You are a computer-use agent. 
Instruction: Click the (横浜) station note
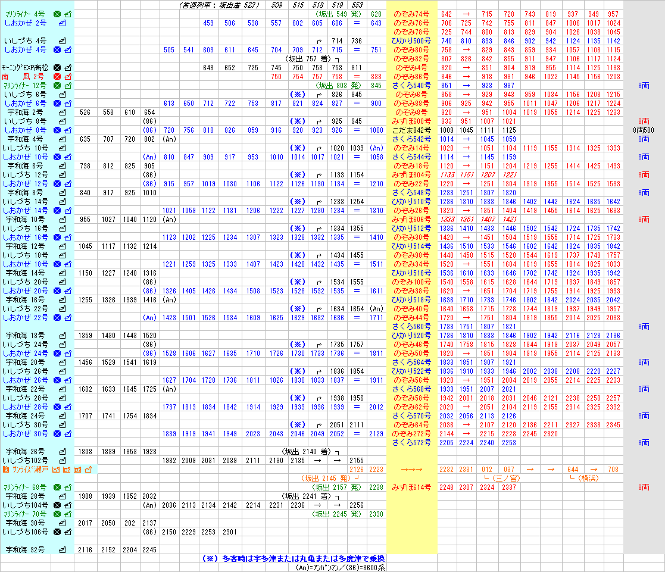pos(589,479)
